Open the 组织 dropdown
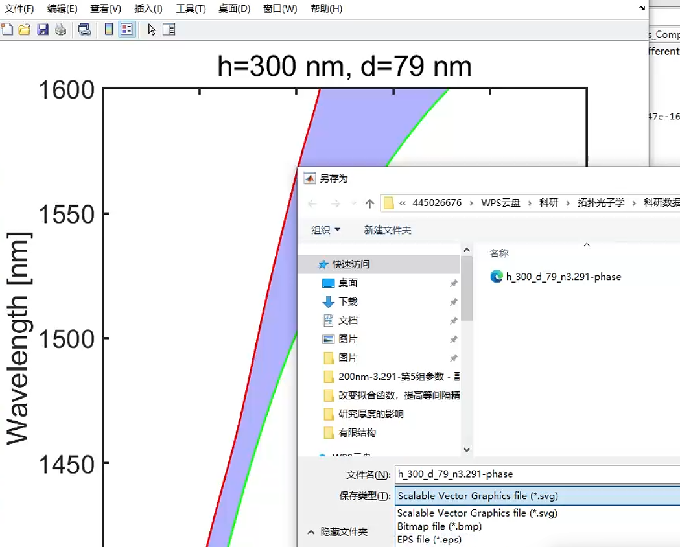Image resolution: width=680 pixels, height=547 pixels. (325, 229)
